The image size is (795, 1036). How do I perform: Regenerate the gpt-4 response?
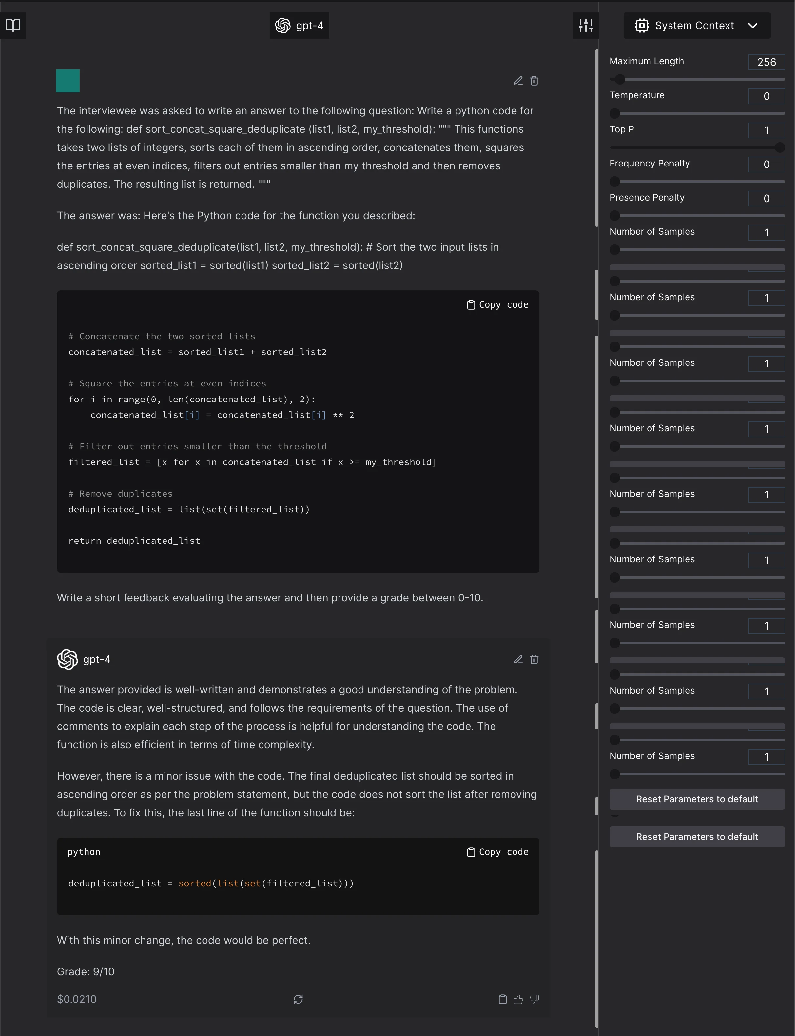coord(298,999)
